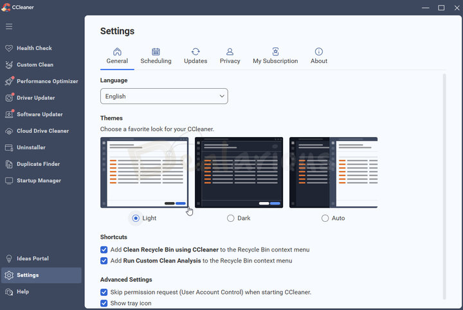Click the Software Updater icon
Screen dimensions: 463x310
tap(9, 114)
